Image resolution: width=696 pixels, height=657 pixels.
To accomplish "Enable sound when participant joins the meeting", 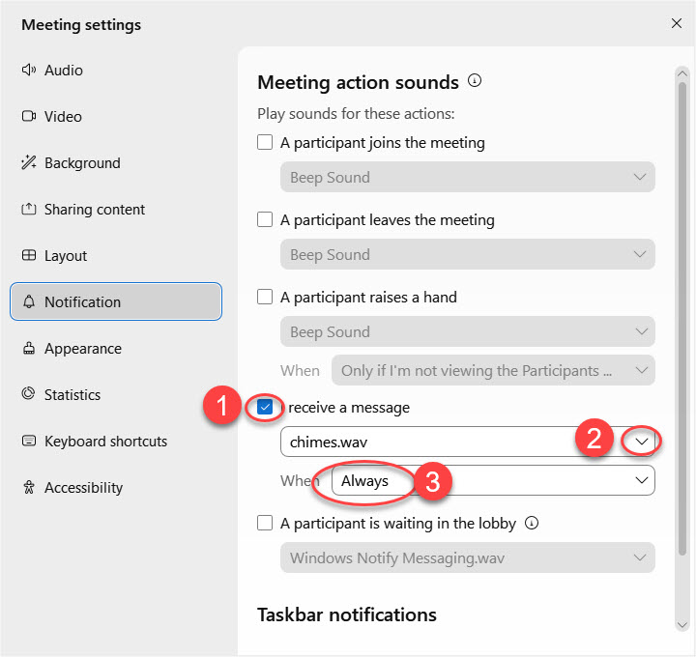I will click(x=265, y=143).
